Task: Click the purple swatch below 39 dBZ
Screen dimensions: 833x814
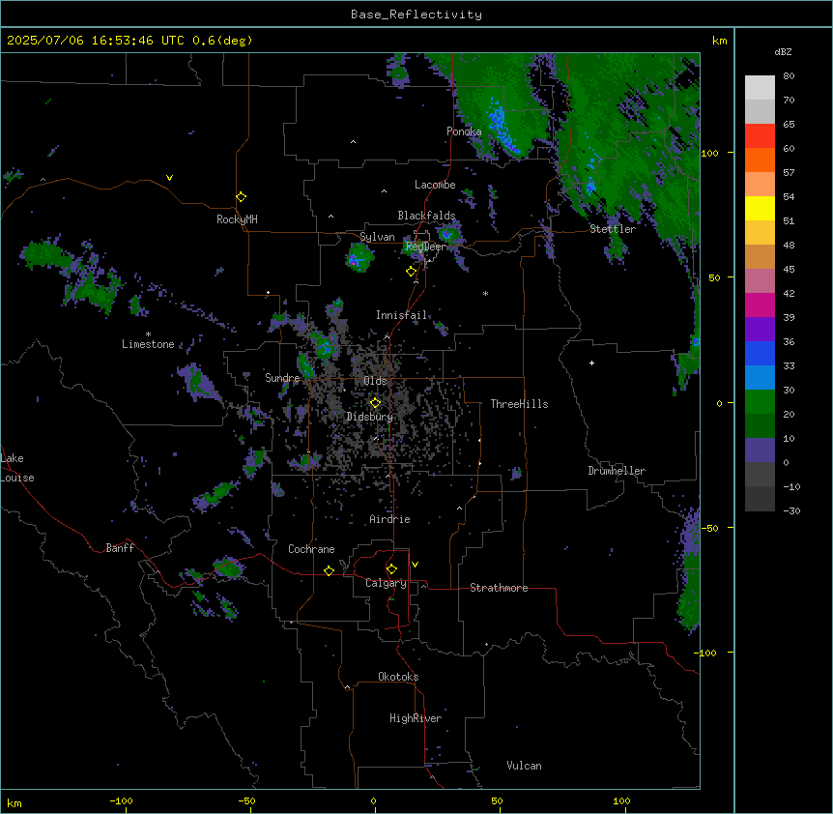Action: pyautogui.click(x=760, y=330)
